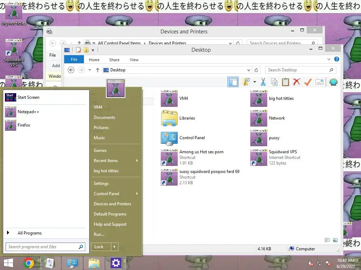Screen dimensions: 361x270
Task: Click the Up arrow in Desktop window
Action: pos(98,70)
